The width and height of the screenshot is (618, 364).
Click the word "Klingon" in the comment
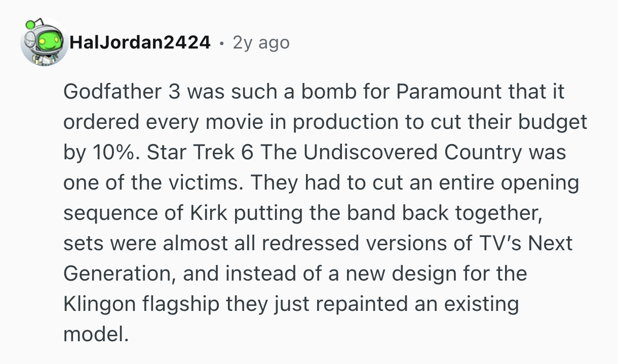(98, 305)
